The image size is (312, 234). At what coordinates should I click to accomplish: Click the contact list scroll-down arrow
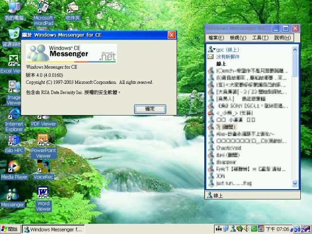[x=295, y=183]
